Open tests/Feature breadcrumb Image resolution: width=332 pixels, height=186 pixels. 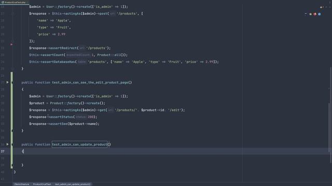(22, 184)
